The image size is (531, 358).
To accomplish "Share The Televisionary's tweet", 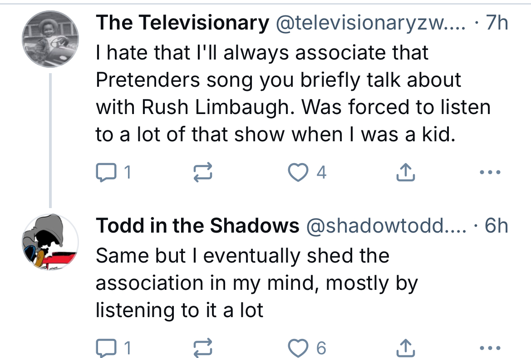I will 405,172.
